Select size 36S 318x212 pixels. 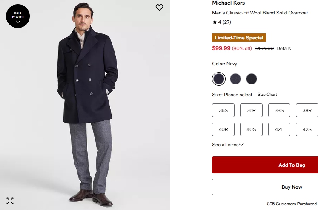223,110
